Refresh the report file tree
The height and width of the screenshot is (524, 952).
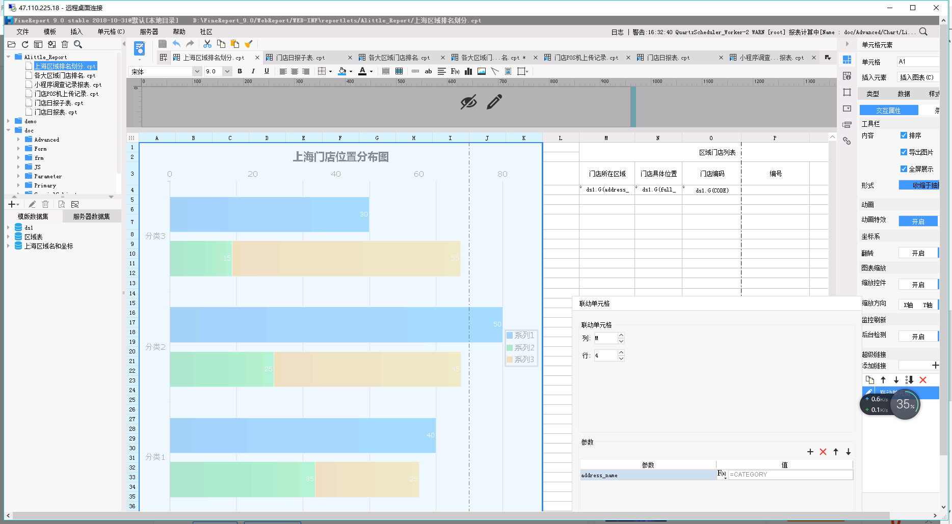(x=24, y=45)
